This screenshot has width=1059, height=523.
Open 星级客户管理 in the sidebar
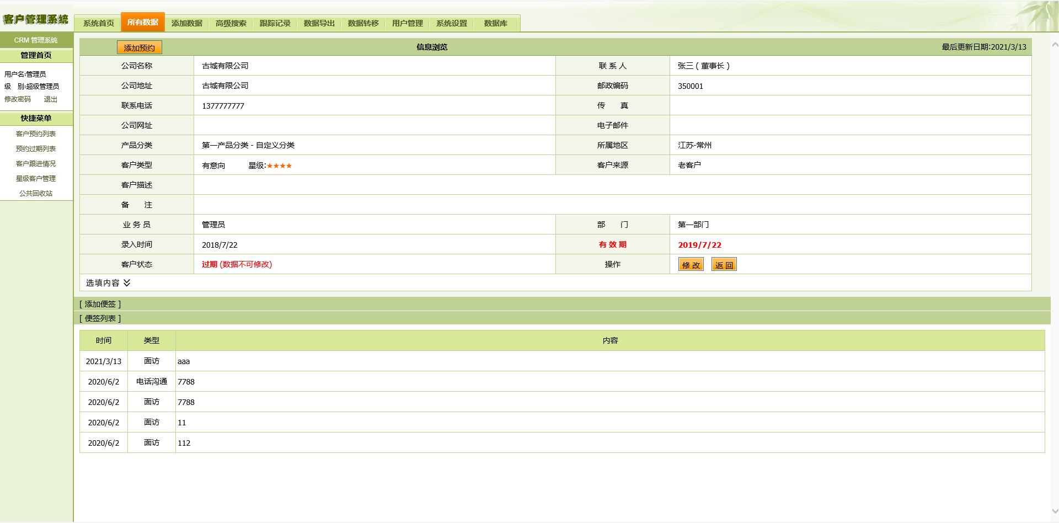36,179
